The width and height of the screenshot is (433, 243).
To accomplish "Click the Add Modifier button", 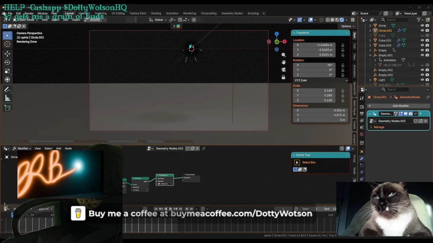I will (x=398, y=106).
